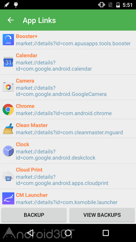Open the CM Launcher icon
Screen dimensions: 136x242
click(x=8, y=198)
